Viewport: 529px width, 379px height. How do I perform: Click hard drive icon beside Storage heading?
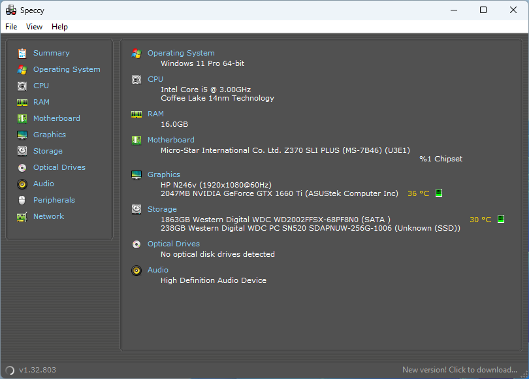[136, 209]
